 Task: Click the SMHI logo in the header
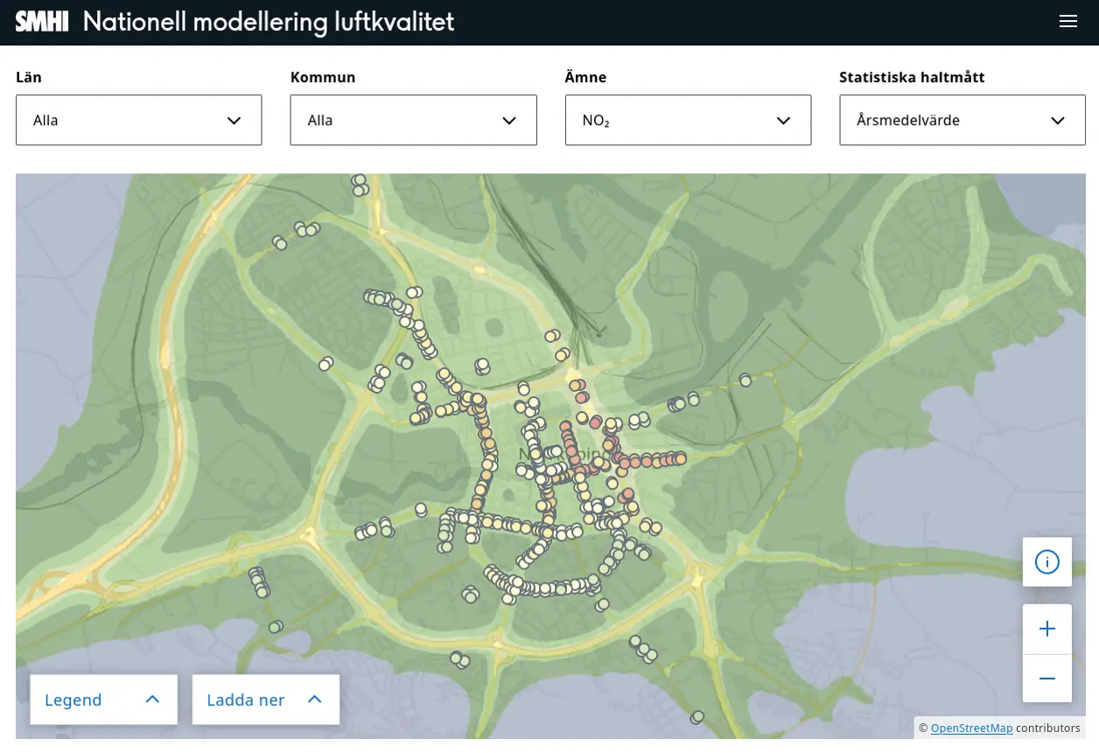pos(42,22)
